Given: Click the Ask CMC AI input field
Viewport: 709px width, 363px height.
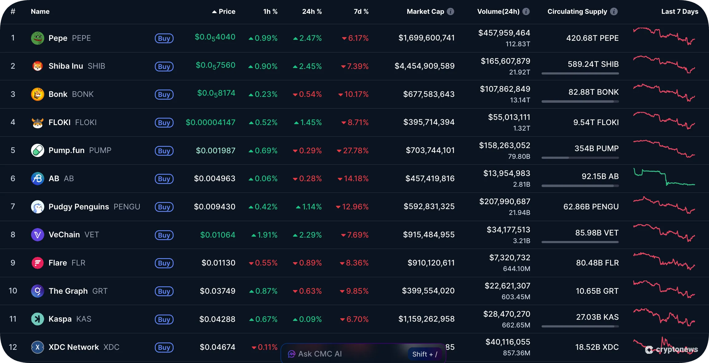Looking at the screenshot, I should pyautogui.click(x=338, y=353).
